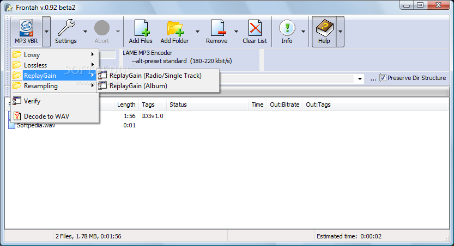Image resolution: width=454 pixels, height=246 pixels.
Task: Open the Help dropdown arrow
Action: (x=340, y=32)
